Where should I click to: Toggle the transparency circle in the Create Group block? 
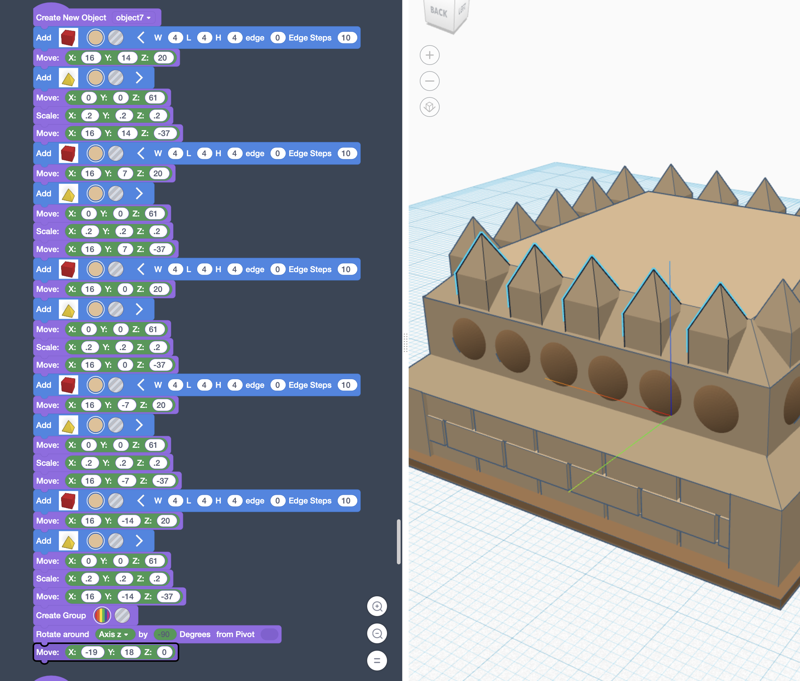pyautogui.click(x=123, y=615)
